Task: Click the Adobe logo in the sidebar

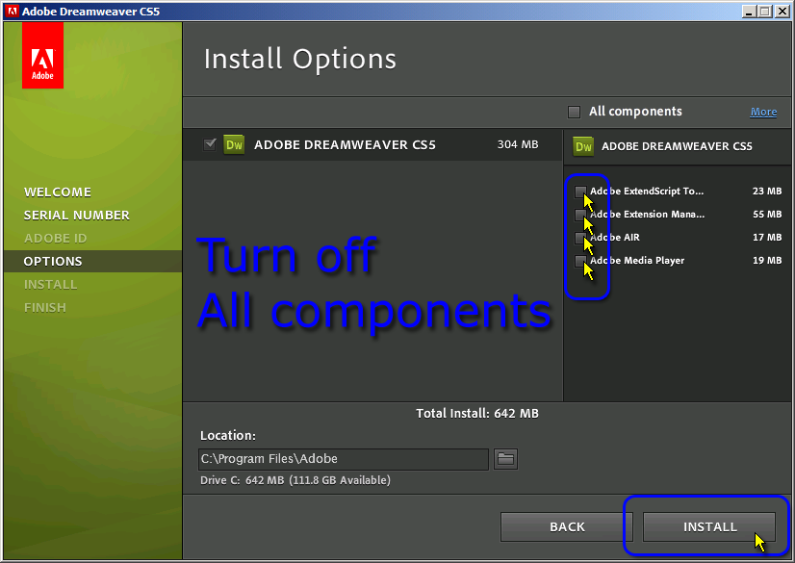Action: tap(42, 55)
